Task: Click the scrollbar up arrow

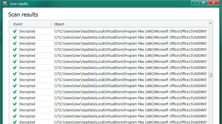Action: (x=210, y=23)
